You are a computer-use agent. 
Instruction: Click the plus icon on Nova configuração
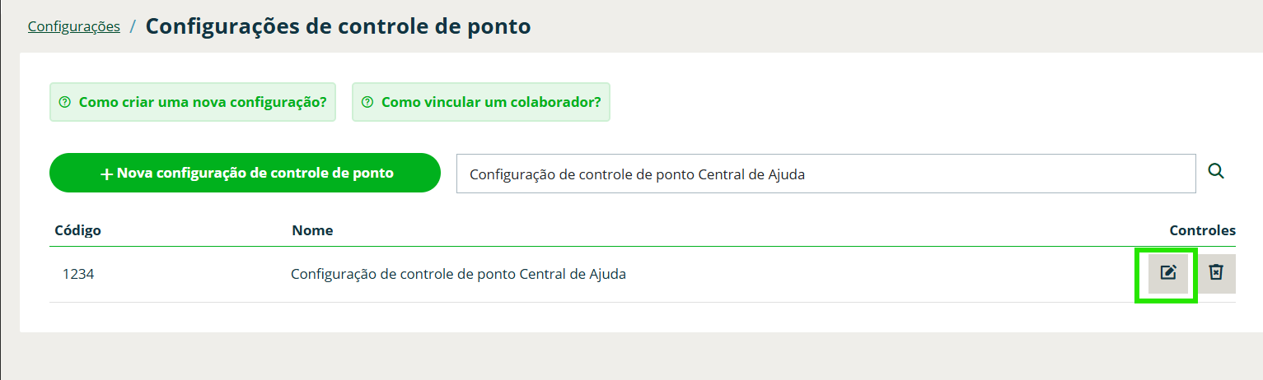coord(106,174)
